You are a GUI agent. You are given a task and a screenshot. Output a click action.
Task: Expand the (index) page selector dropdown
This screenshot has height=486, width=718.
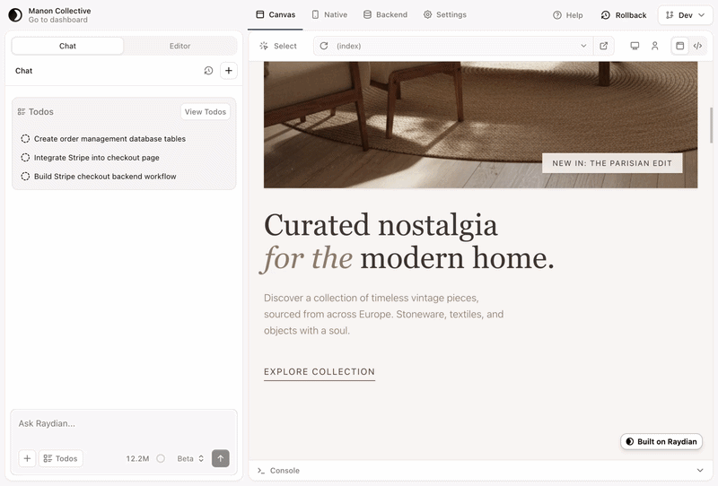click(583, 46)
